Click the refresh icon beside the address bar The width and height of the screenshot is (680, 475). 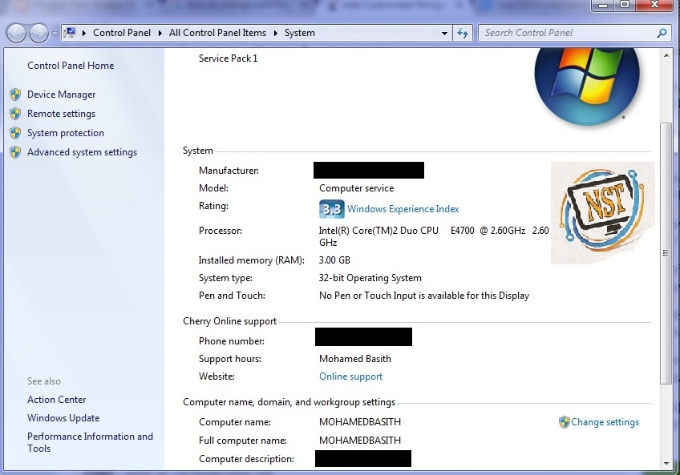[x=463, y=33]
